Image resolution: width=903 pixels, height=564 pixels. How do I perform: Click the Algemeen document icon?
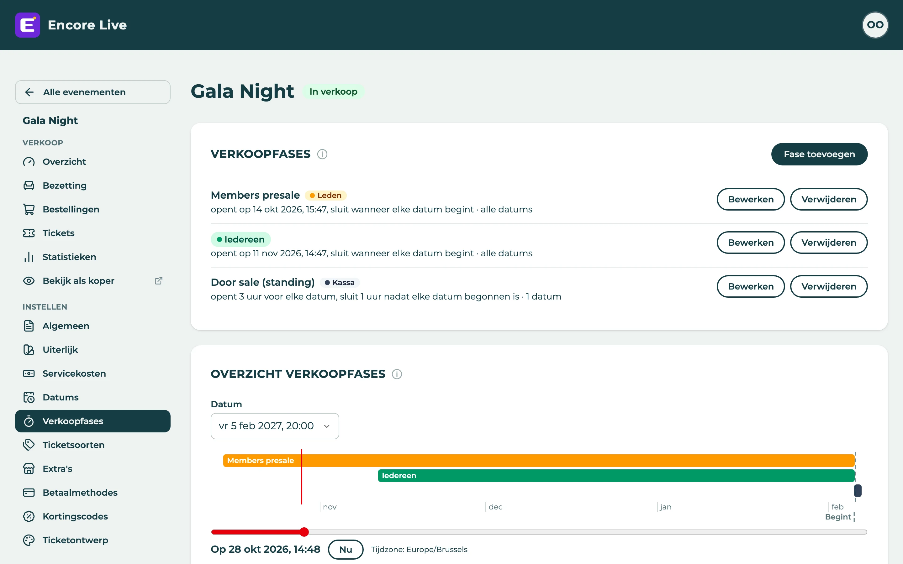click(29, 326)
